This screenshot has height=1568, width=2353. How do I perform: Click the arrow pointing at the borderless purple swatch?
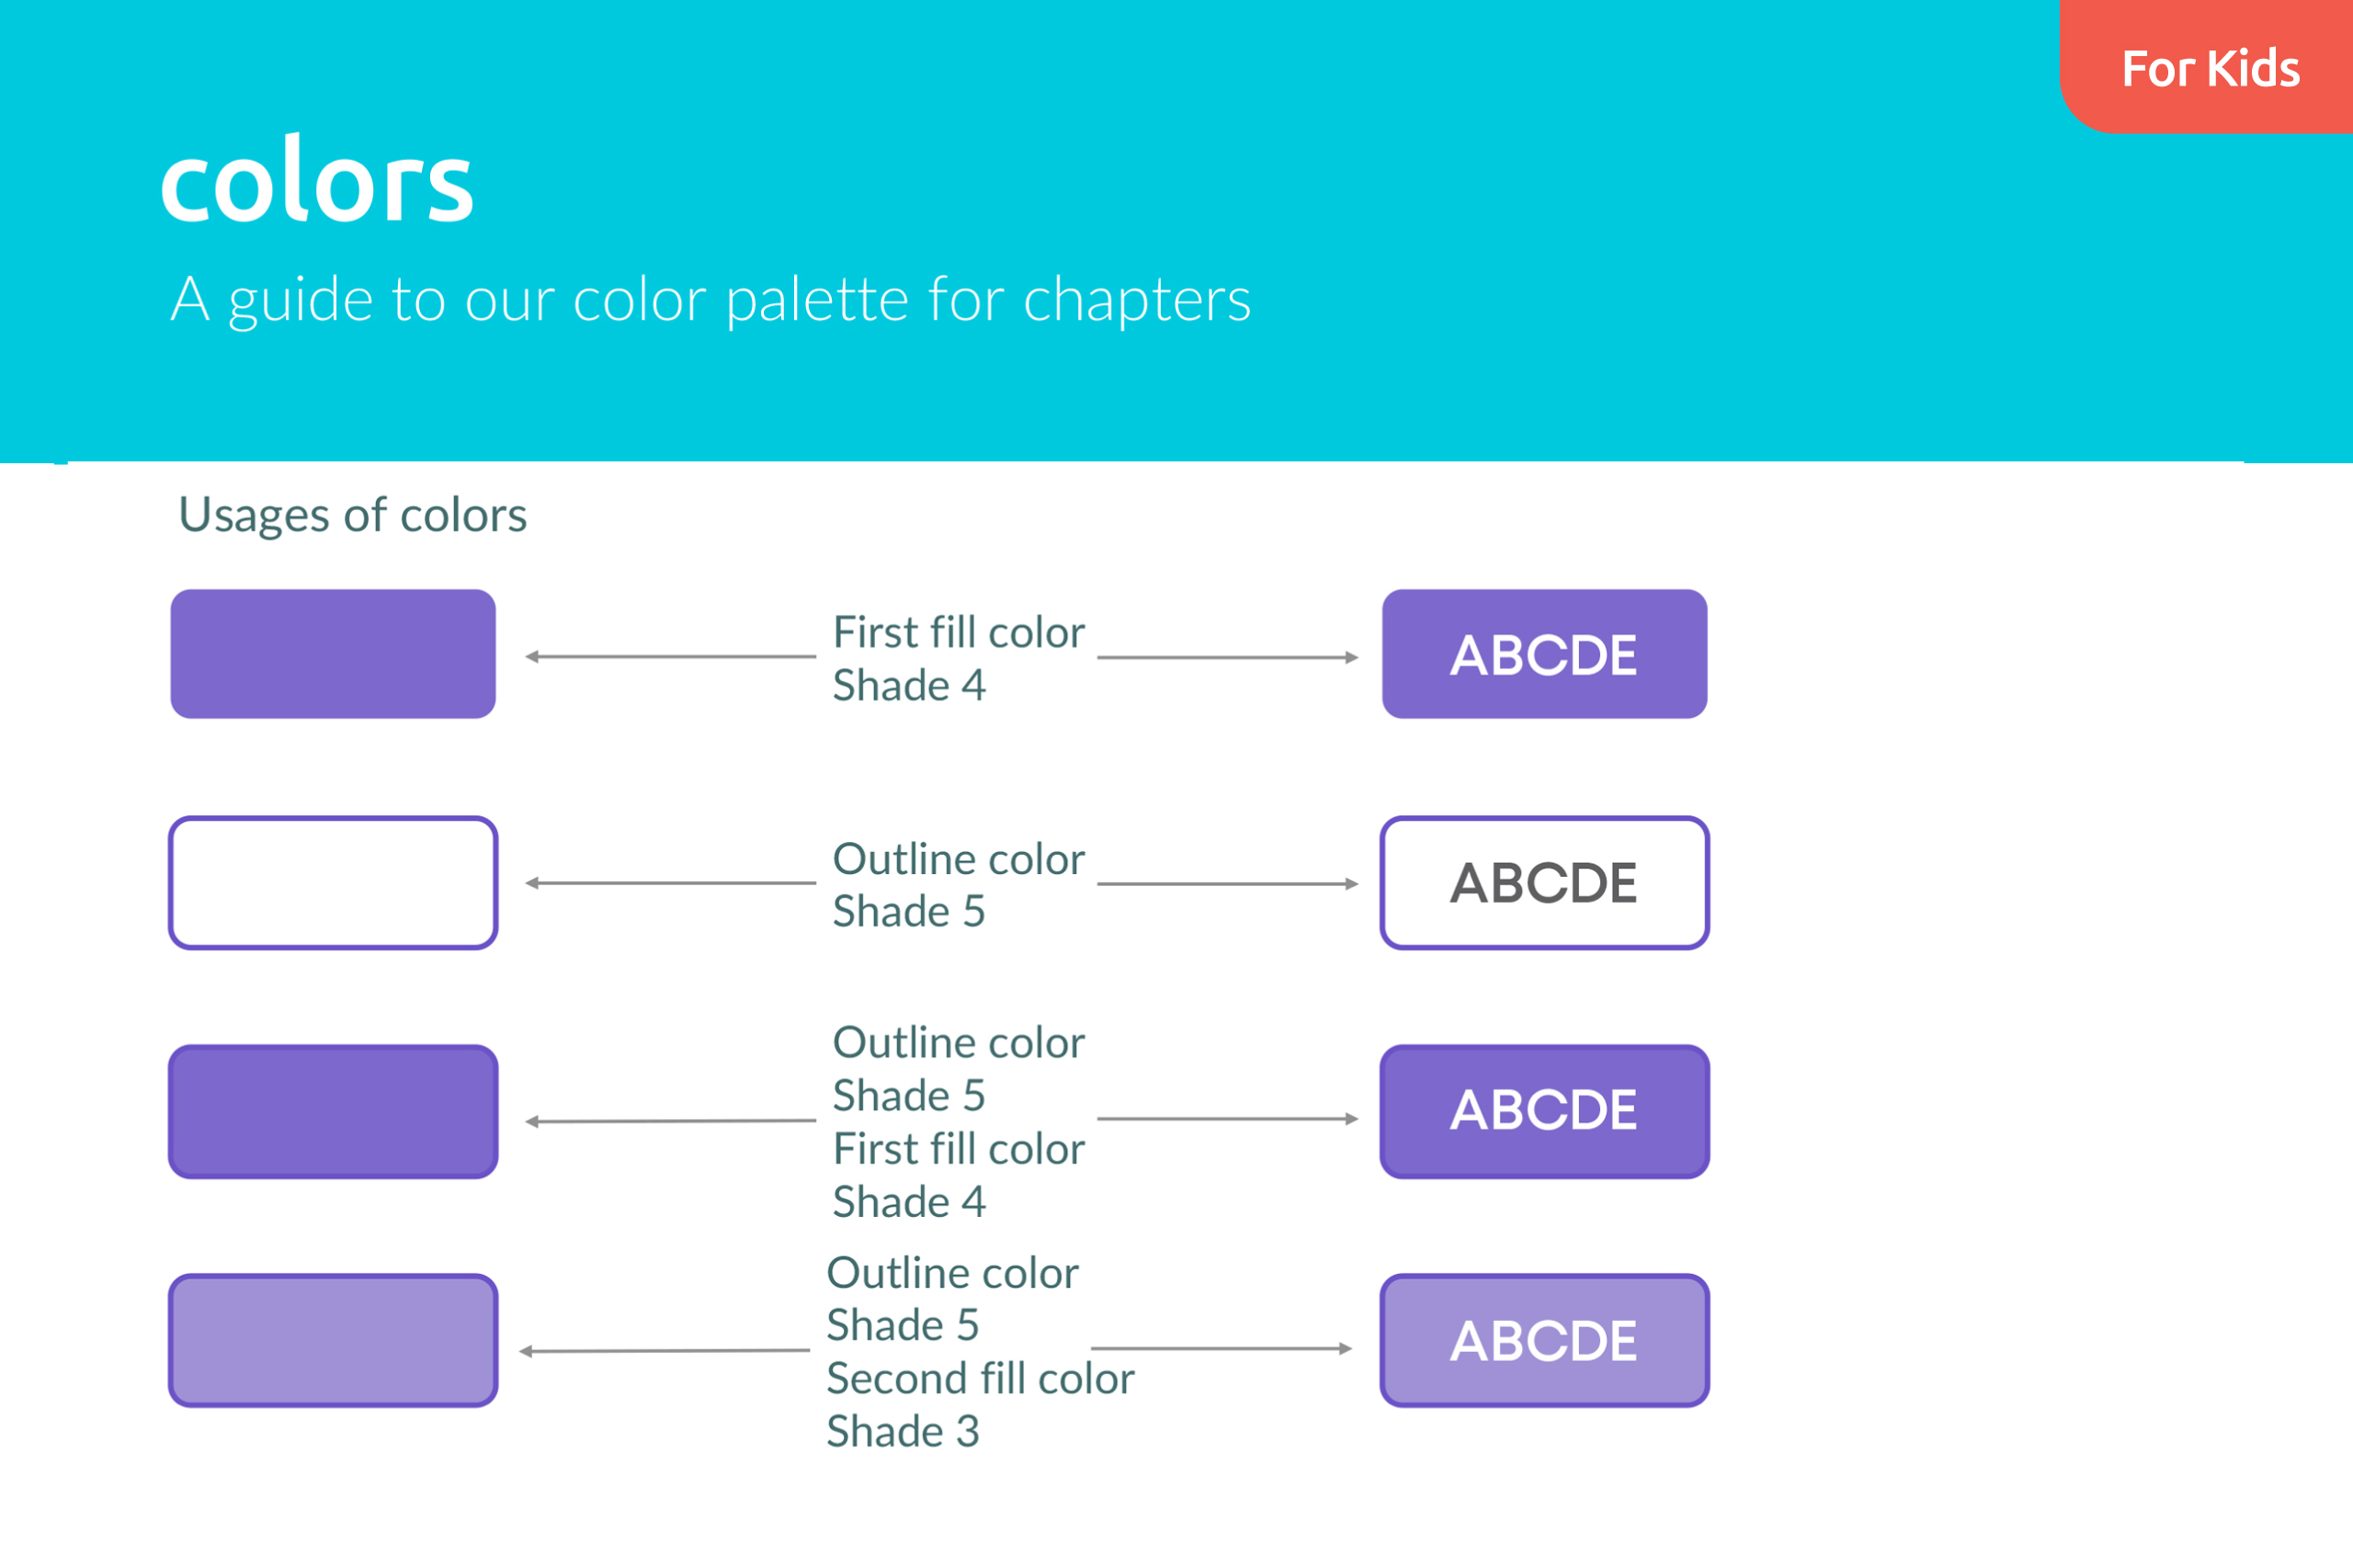pos(670,657)
